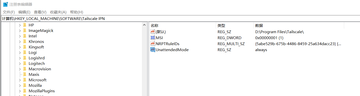Expand the Khronos key
Image resolution: width=360 pixels, height=96 pixels.
pyautogui.click(x=20, y=42)
